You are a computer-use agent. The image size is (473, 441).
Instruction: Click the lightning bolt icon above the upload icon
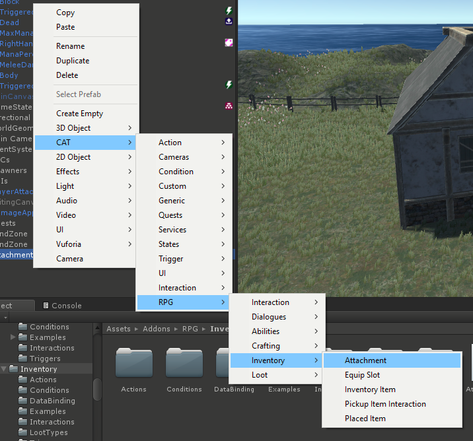[229, 11]
